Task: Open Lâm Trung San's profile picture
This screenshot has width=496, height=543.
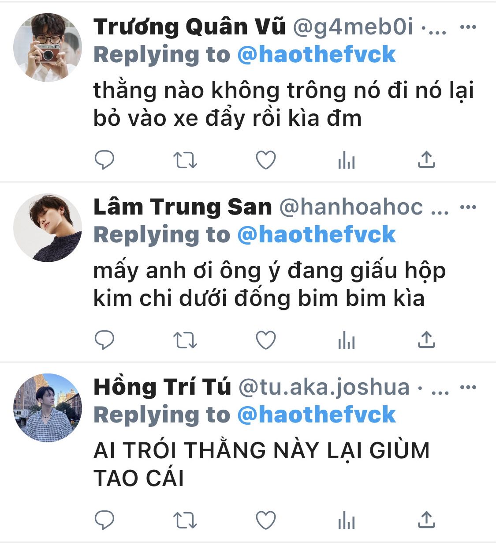Action: pos(48,228)
